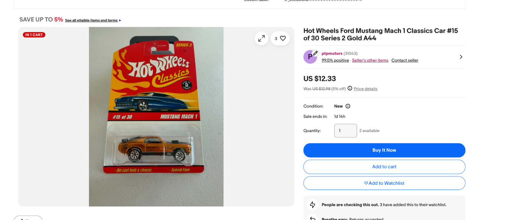This screenshot has height=220, width=529.
Task: Click the purple P seller avatar
Action: [310, 57]
